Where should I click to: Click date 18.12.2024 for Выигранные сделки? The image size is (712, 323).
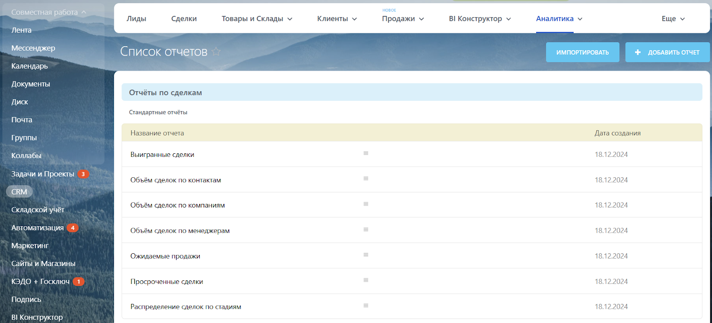pos(611,155)
